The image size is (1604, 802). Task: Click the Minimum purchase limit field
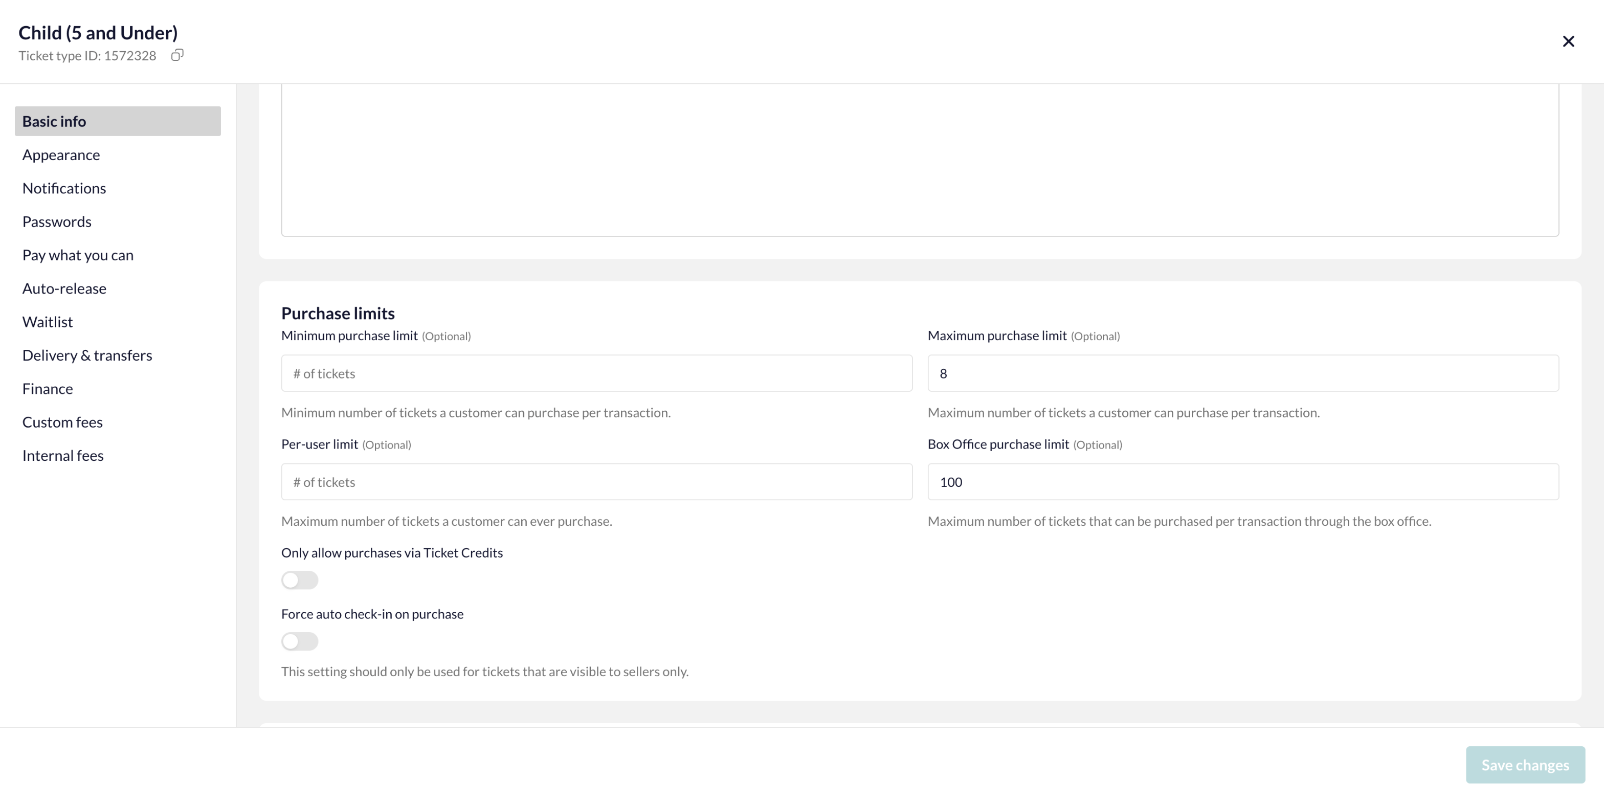click(x=596, y=373)
